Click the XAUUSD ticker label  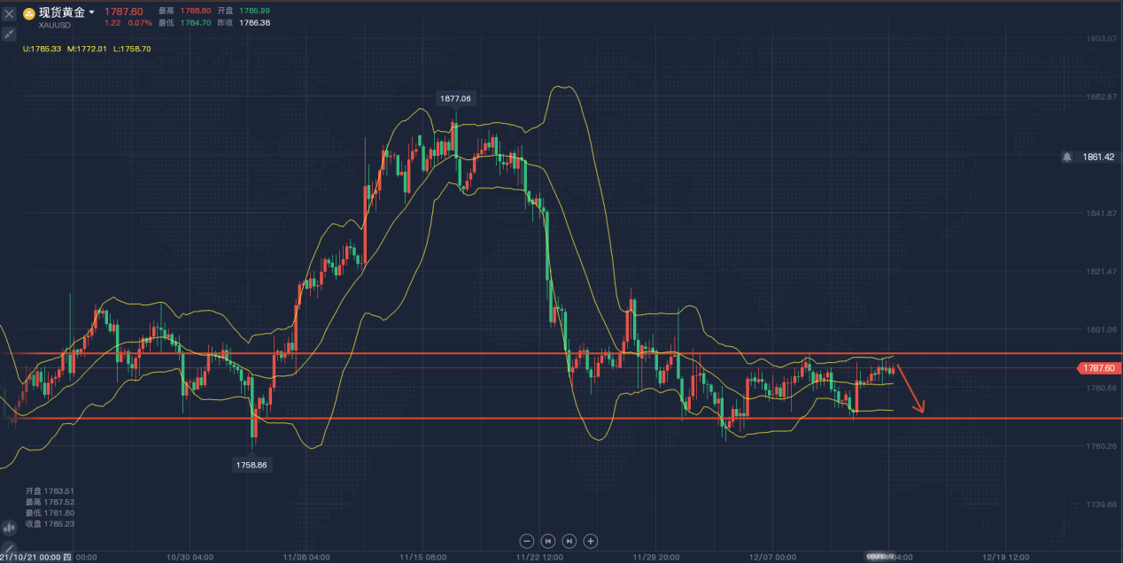56,26
